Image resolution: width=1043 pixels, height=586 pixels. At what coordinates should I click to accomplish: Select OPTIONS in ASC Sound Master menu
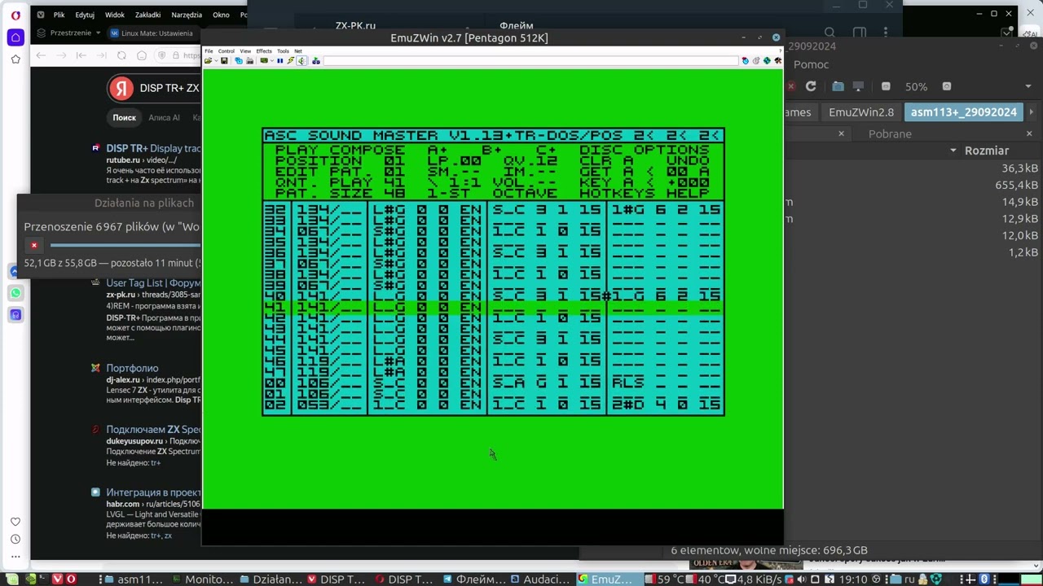point(671,151)
